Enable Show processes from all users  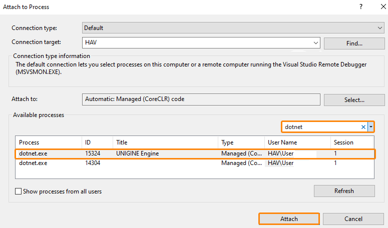pos(19,191)
